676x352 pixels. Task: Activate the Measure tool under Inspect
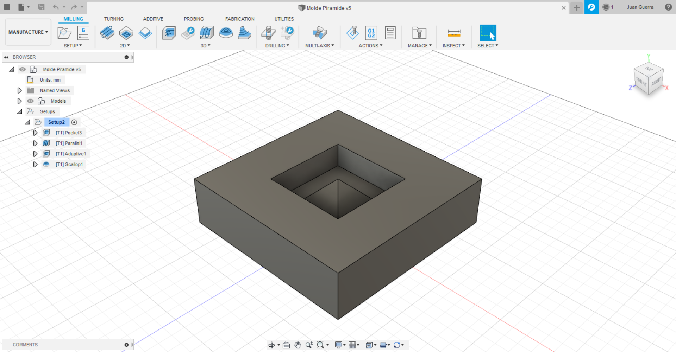(454, 33)
